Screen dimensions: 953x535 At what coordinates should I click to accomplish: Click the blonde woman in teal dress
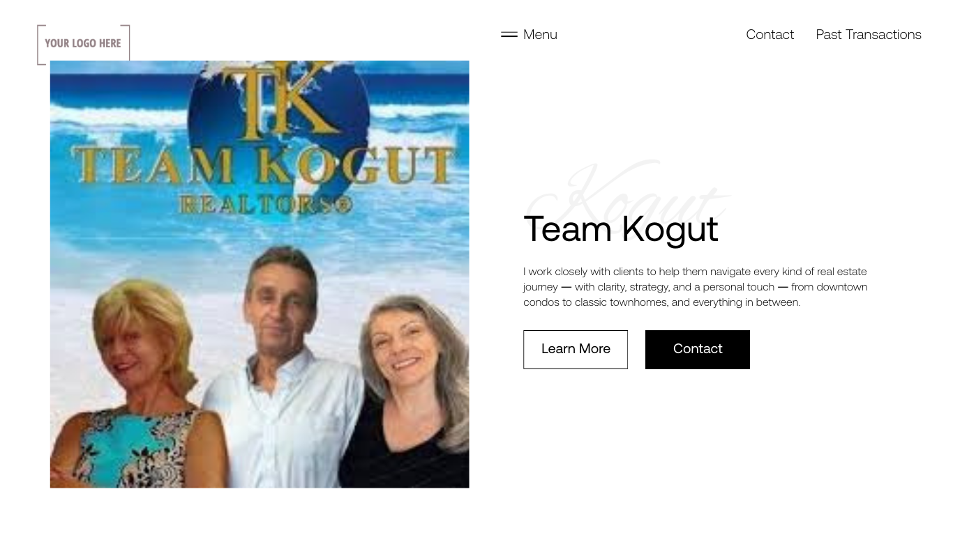tap(140, 387)
